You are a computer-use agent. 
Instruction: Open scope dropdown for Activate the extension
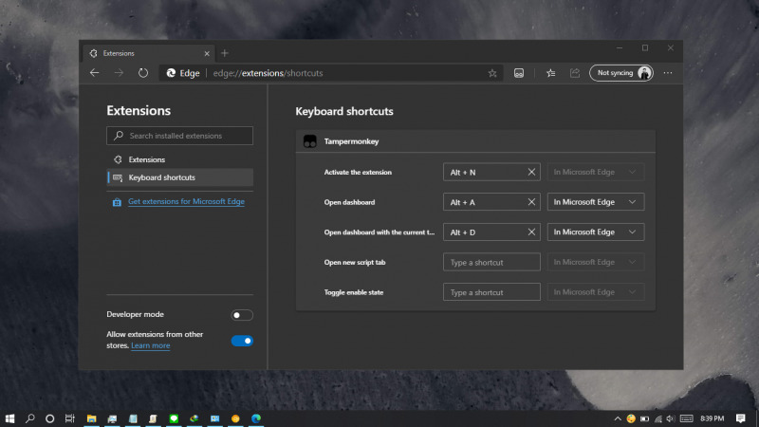tap(596, 172)
